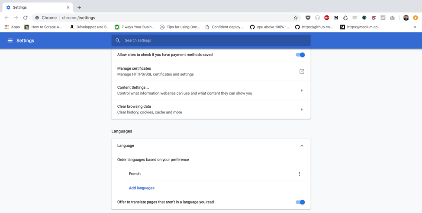The image size is (422, 213).
Task: Open the Settings hamburger menu
Action: pyautogui.click(x=10, y=41)
